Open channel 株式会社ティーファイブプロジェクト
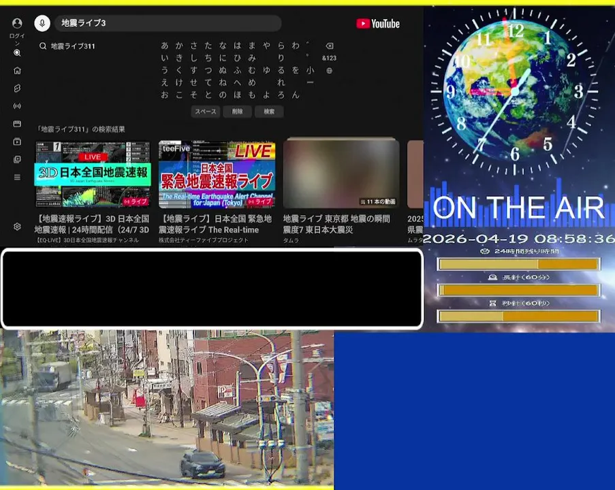Screen dimensions: 615x490 [204, 240]
